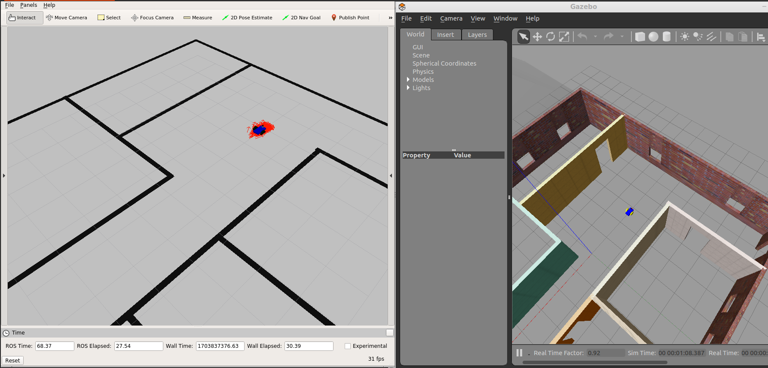Add a directional light in Gazebo

pos(711,37)
